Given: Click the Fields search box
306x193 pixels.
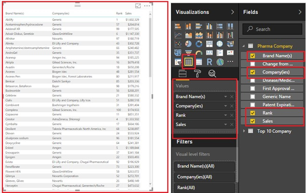Looking at the screenshot, I should click(x=272, y=29).
